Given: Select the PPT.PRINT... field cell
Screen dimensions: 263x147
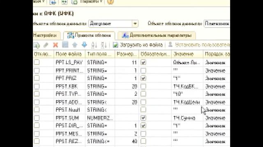Looking at the screenshot, I should tap(69, 71).
